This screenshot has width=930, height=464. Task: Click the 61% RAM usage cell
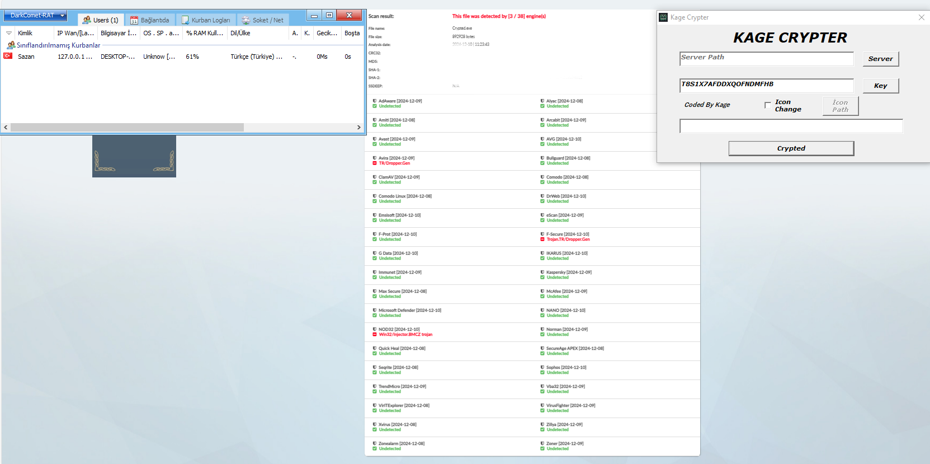192,57
